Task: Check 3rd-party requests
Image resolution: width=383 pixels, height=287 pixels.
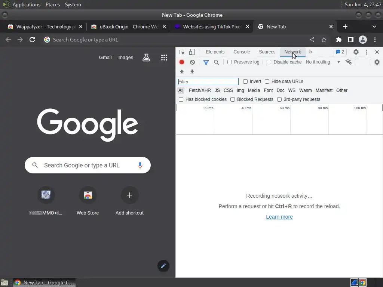Action: [279, 99]
